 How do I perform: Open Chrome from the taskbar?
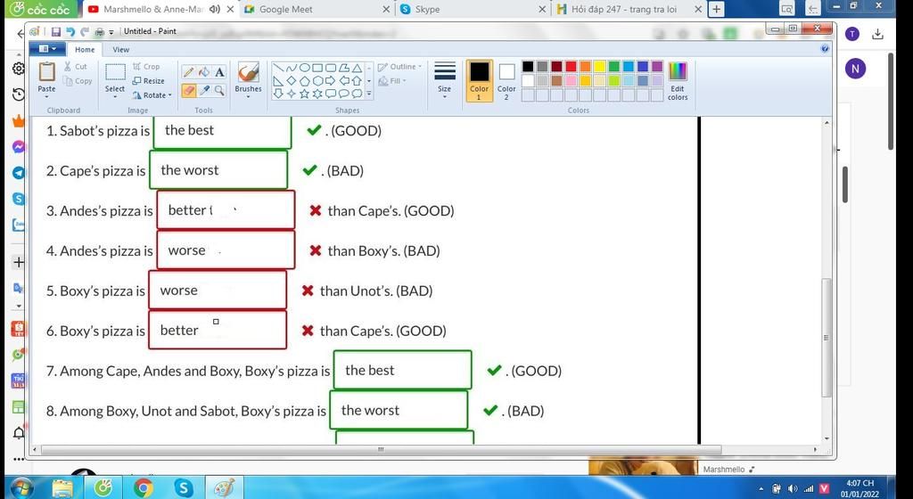tap(144, 487)
